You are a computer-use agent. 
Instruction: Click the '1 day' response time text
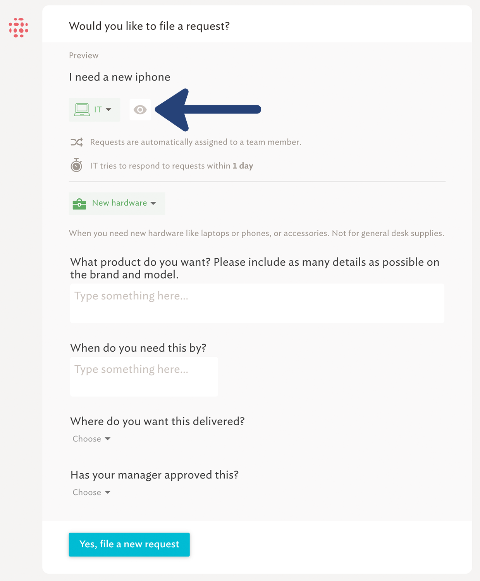coord(243,166)
